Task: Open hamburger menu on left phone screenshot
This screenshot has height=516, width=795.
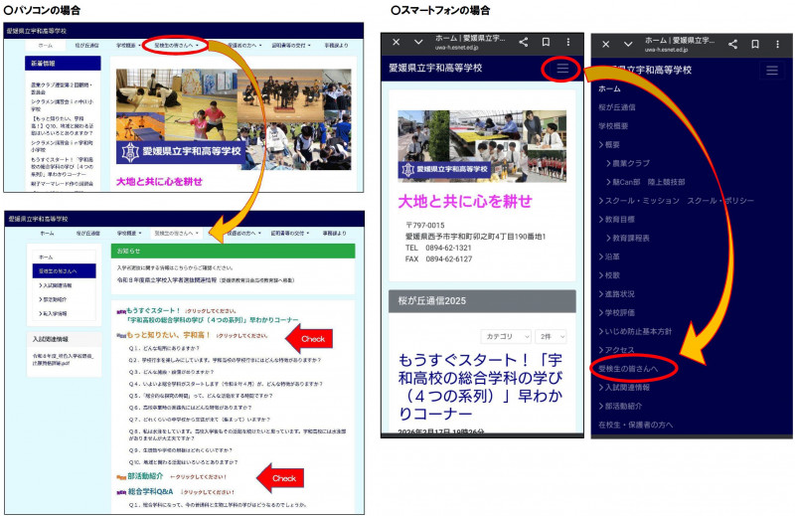Action: (562, 69)
